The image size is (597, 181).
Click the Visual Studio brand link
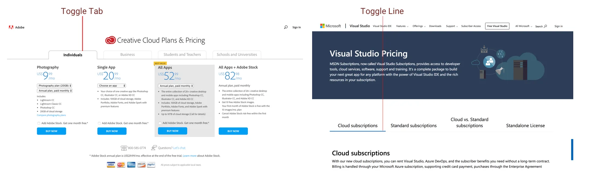coord(360,26)
